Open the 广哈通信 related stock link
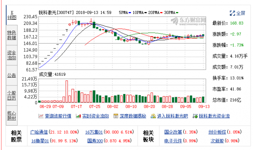Screen dimensions: 253x150 click(39, 132)
